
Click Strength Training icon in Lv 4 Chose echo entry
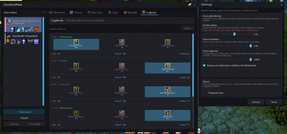[76, 42]
